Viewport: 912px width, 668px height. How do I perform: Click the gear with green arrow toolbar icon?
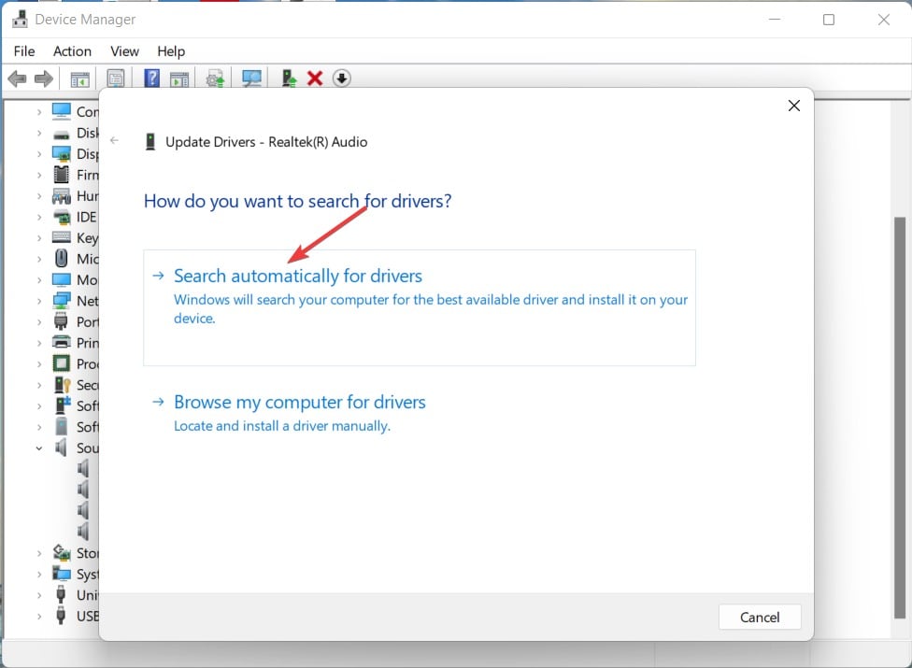pyautogui.click(x=215, y=78)
